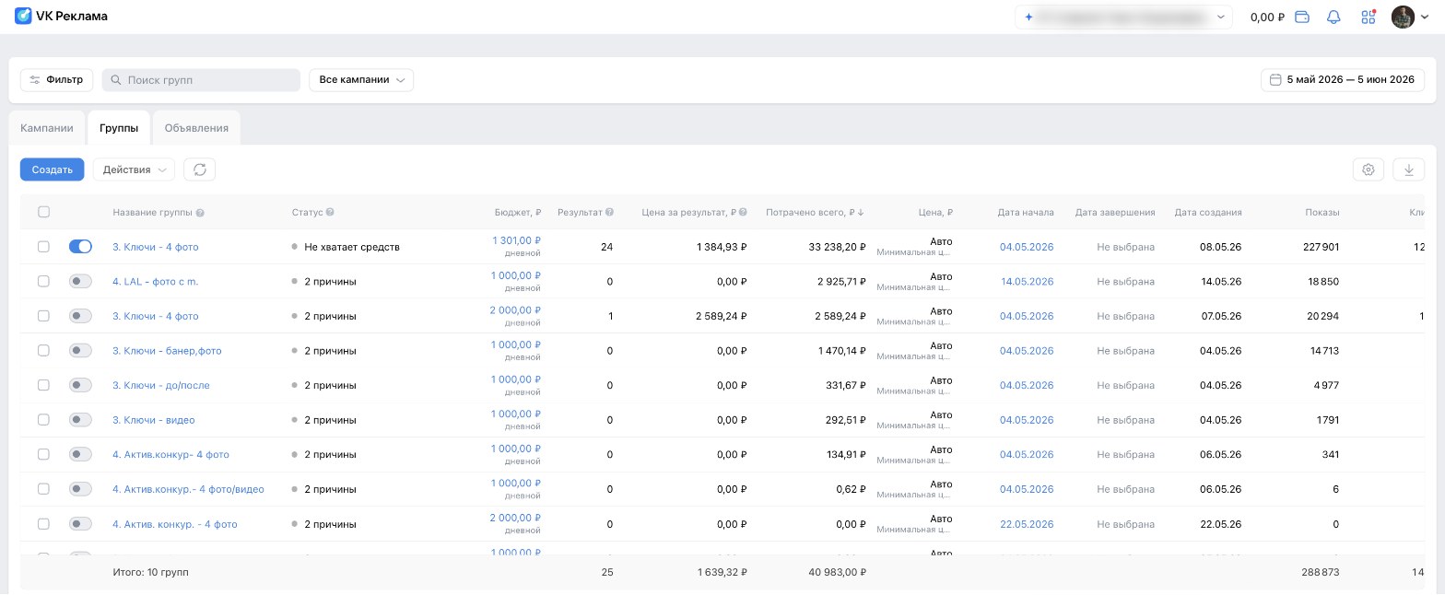This screenshot has height=595, width=1445.
Task: Click help icon next to Название группы
Action: point(200,213)
